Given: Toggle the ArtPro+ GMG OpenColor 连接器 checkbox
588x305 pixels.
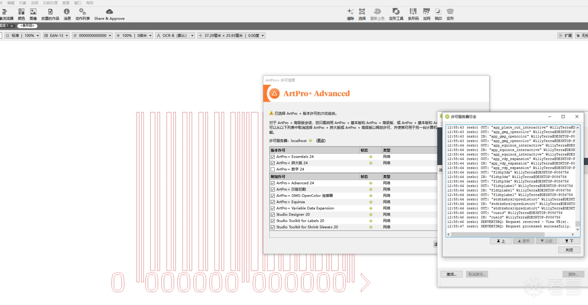Looking at the screenshot, I should (273, 196).
